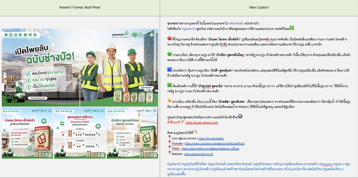358x178 pixels.
Task: Click the Instagram icon in the main artwork
Action: (x=20, y=35)
